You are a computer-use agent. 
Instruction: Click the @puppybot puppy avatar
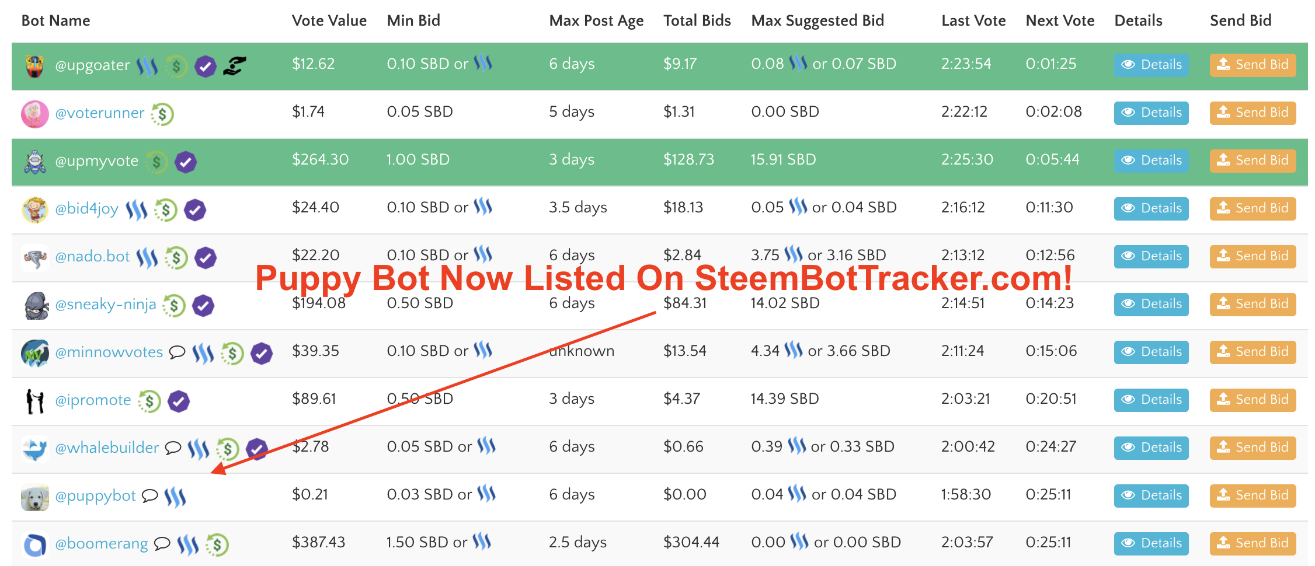[34, 497]
